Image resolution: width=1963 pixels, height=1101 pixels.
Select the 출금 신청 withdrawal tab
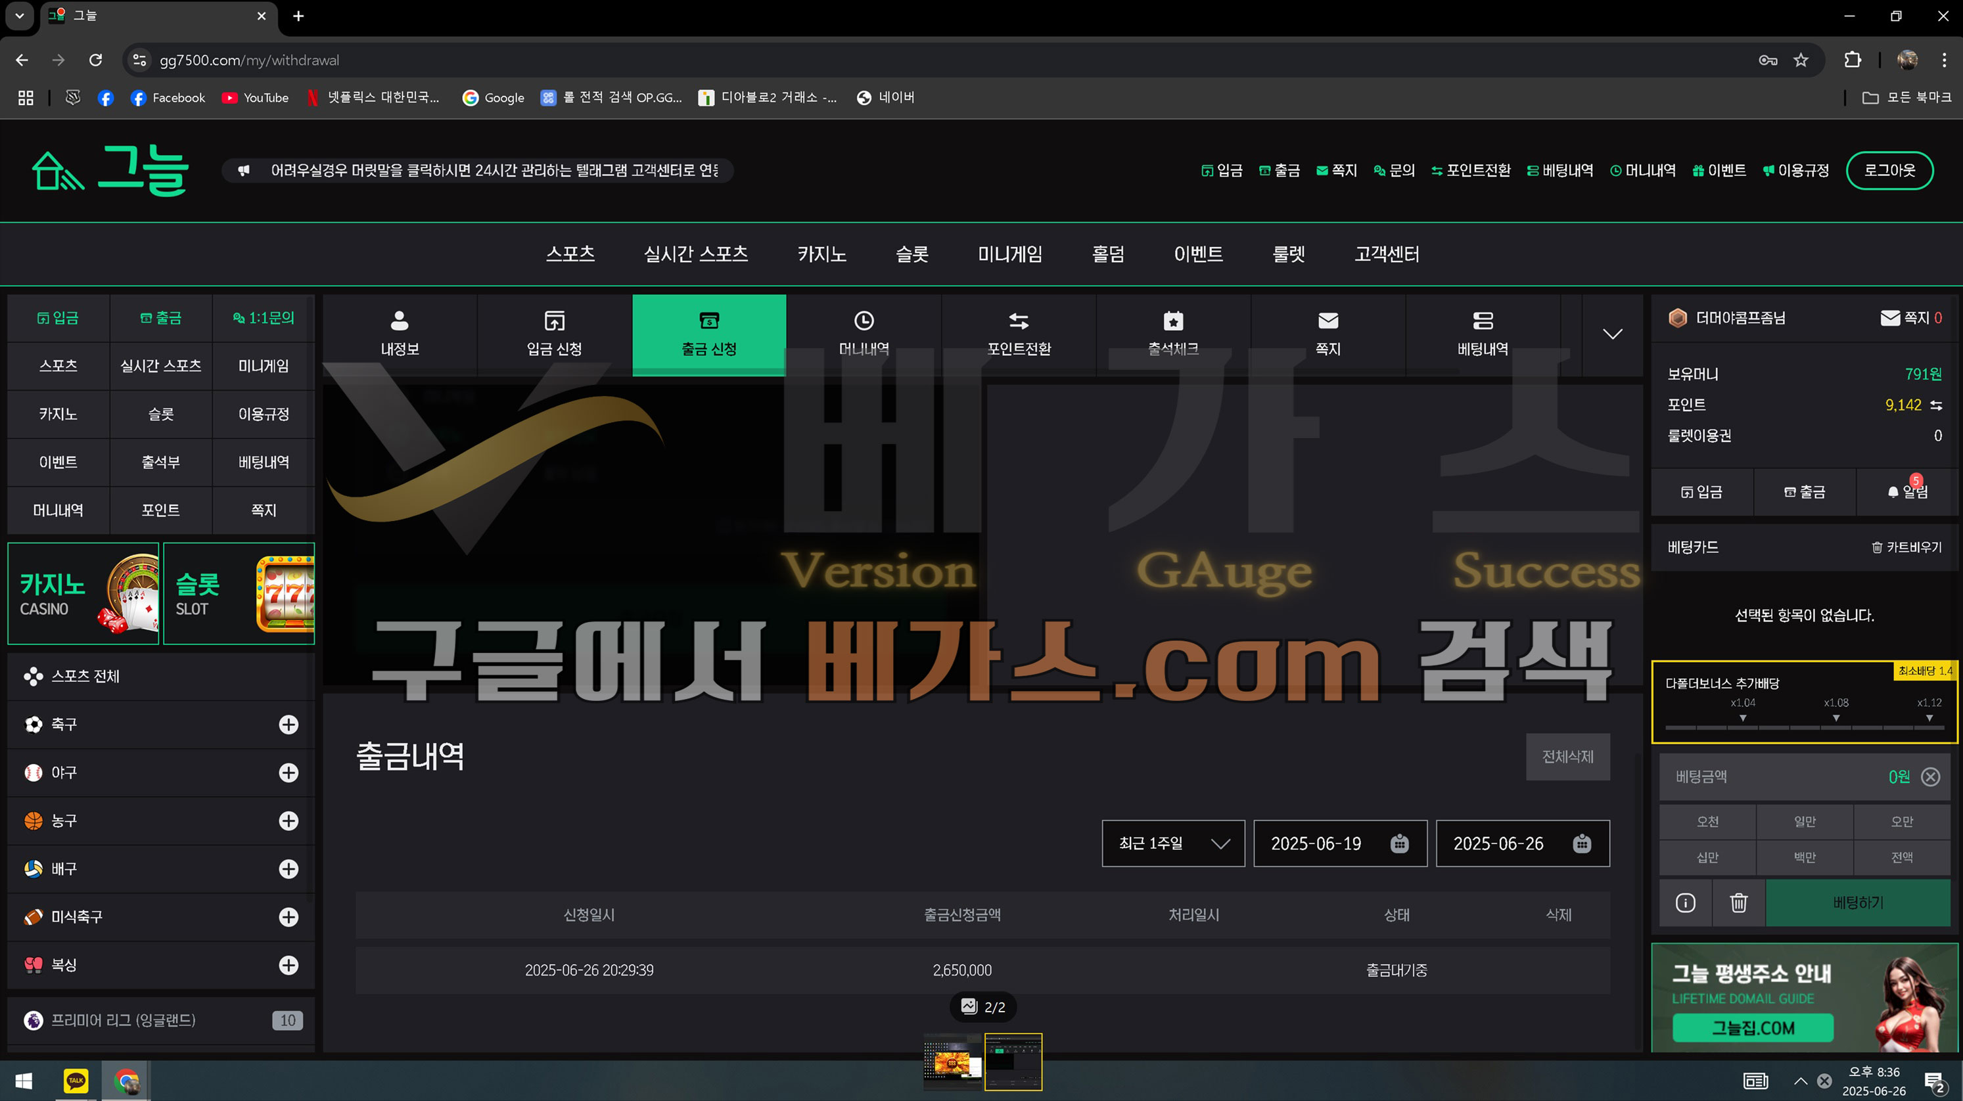[x=708, y=334]
